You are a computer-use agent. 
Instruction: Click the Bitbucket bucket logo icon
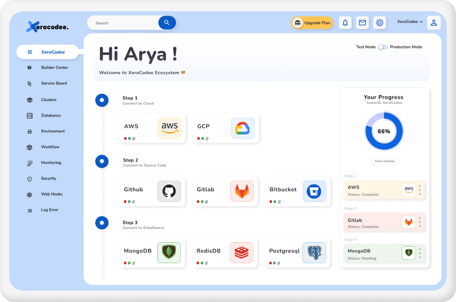315,191
